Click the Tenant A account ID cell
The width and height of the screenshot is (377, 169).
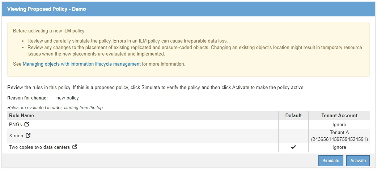click(x=339, y=139)
